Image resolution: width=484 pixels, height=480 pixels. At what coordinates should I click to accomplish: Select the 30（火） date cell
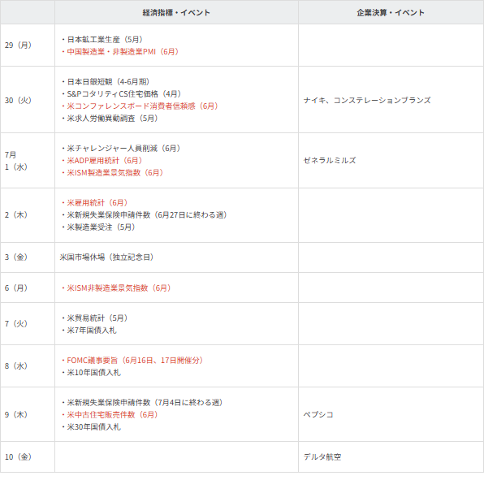[x=28, y=100]
